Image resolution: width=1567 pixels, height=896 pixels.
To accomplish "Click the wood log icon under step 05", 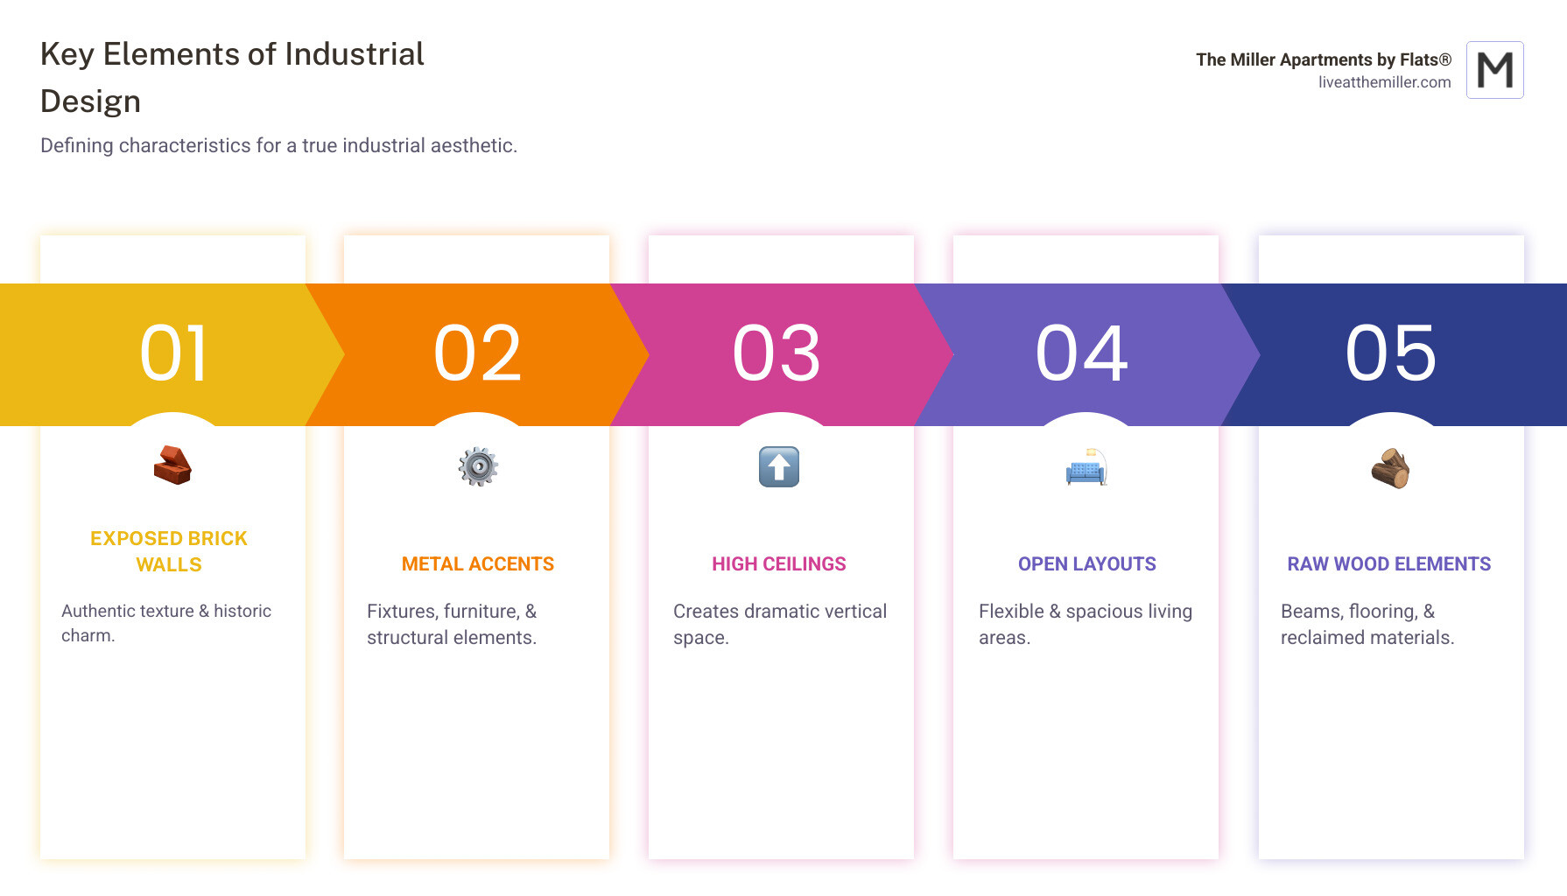I will (x=1390, y=467).
